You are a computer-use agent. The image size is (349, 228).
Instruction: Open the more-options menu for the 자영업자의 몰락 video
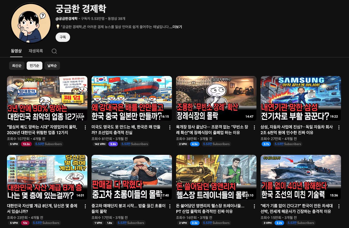(x=85, y=127)
